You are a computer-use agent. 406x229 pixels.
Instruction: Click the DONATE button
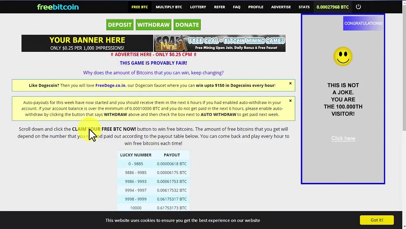tap(187, 25)
